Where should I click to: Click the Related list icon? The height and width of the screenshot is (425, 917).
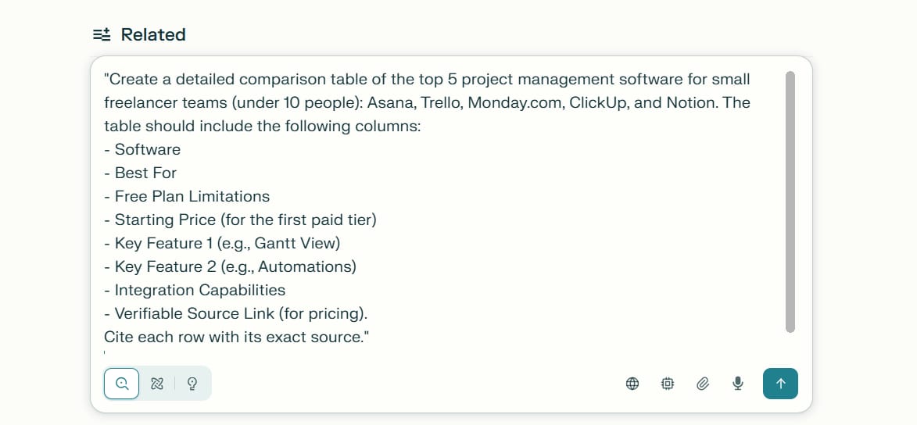pos(102,34)
